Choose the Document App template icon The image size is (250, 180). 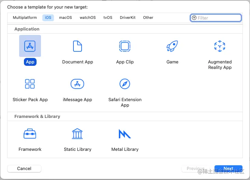[x=78, y=46]
